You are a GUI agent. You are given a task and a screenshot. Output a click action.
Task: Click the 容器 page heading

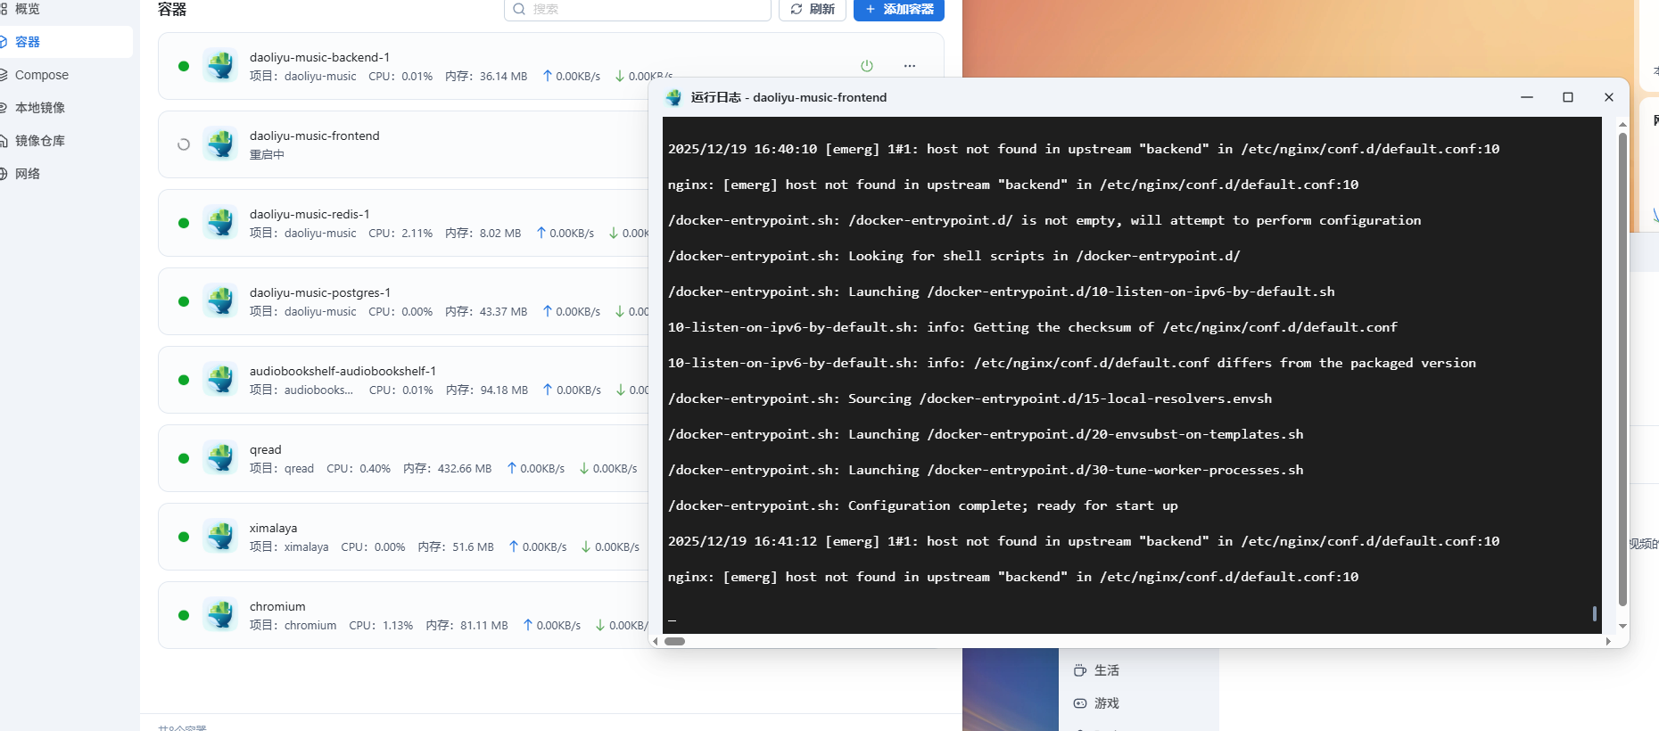pos(172,9)
